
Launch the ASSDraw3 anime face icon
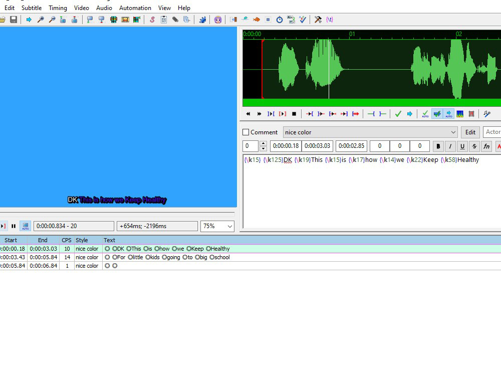pos(218,20)
